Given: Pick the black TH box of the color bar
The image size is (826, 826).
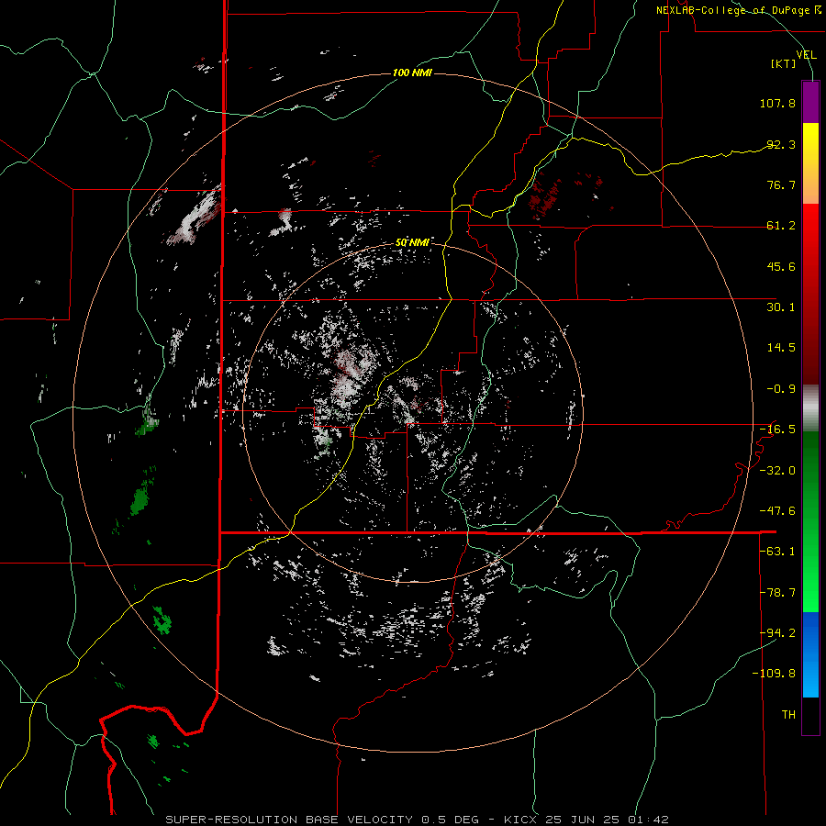Looking at the screenshot, I should click(810, 716).
